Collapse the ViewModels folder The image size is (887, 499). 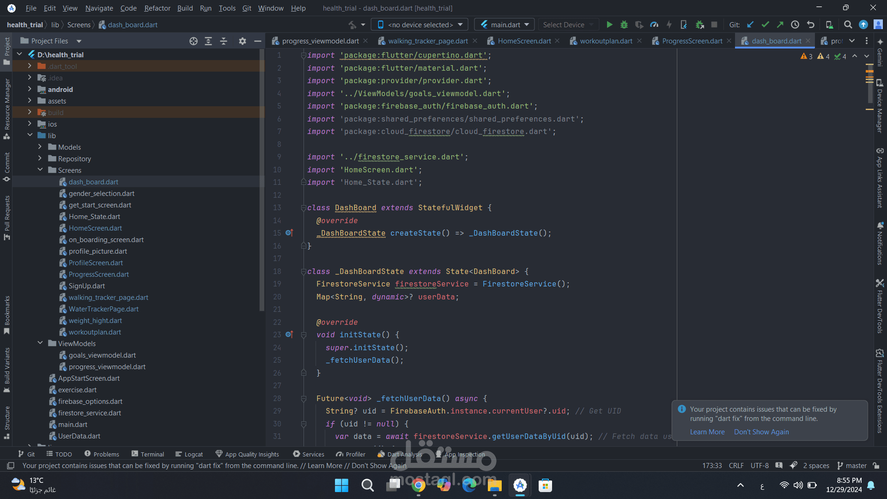[x=40, y=343]
